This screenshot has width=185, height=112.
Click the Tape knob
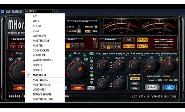[x=152, y=66]
